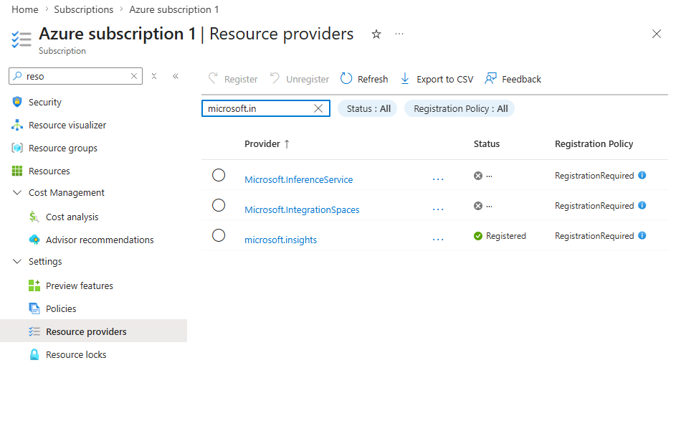This screenshot has width=676, height=444.
Task: Export the providers to CSV
Action: pyautogui.click(x=437, y=79)
